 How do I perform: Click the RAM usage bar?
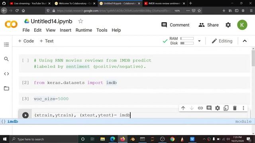[x=187, y=39]
